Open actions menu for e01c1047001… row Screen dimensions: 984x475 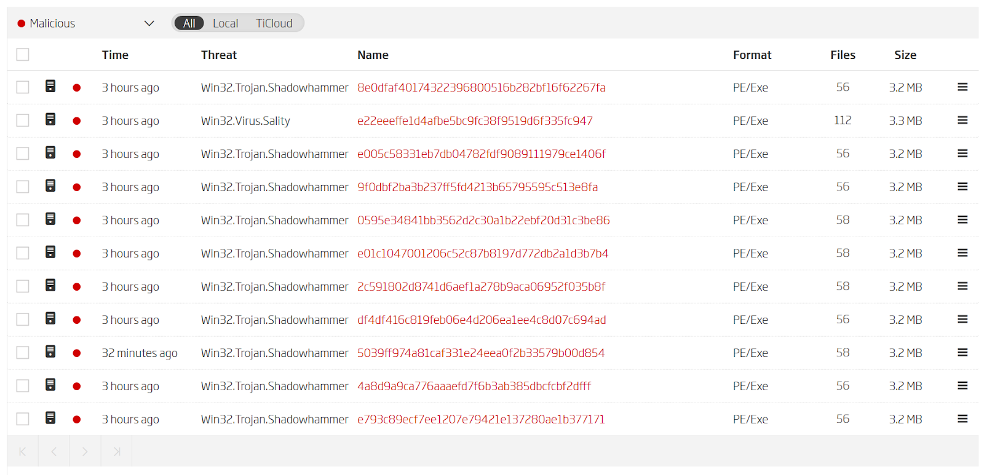[x=962, y=253]
